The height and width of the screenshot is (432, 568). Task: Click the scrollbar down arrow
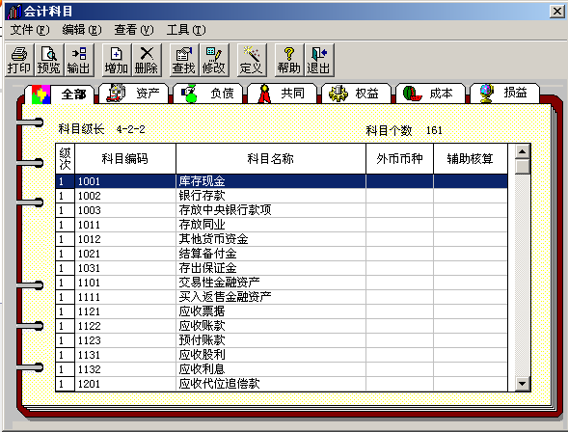tap(523, 384)
